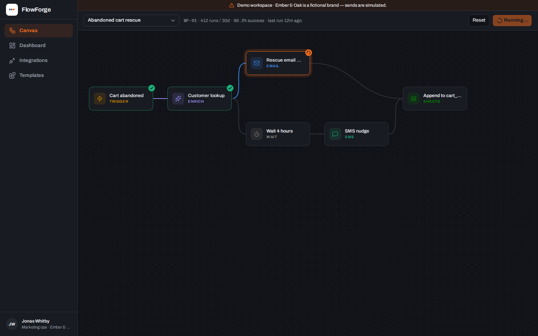Select the SMS nudge node
538x336 pixels.
pos(356,134)
